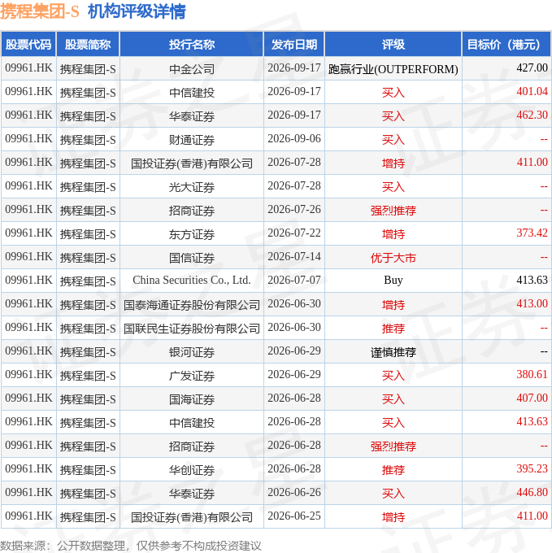Image resolution: width=552 pixels, height=553 pixels.
Task: Select the 财通证券 row name cell
Action: point(192,139)
